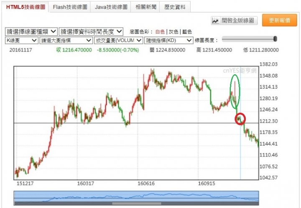Click the opening price 開 1224.830000
The width and height of the screenshot is (301, 208).
[x=168, y=50]
